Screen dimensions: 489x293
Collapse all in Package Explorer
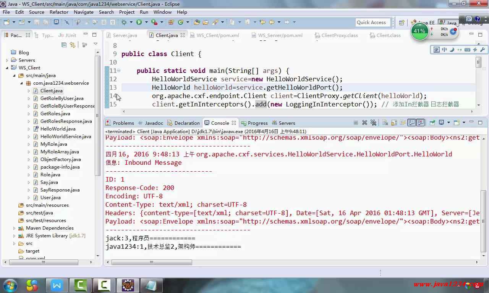click(x=64, y=45)
